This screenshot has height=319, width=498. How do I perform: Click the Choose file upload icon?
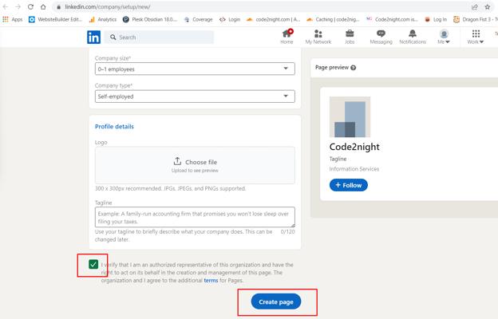pos(177,161)
